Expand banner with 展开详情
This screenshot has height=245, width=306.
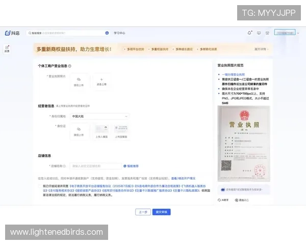[x=262, y=49]
